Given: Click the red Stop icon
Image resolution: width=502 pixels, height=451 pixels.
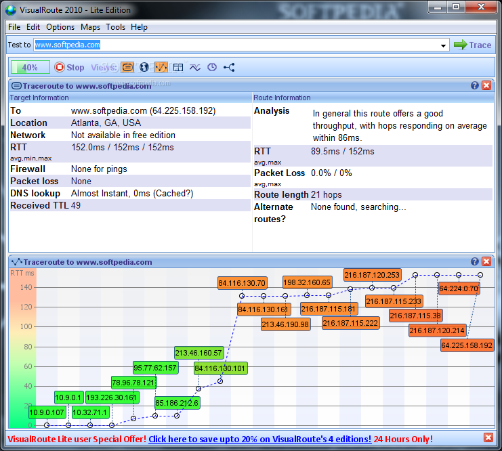Looking at the screenshot, I should [x=59, y=67].
